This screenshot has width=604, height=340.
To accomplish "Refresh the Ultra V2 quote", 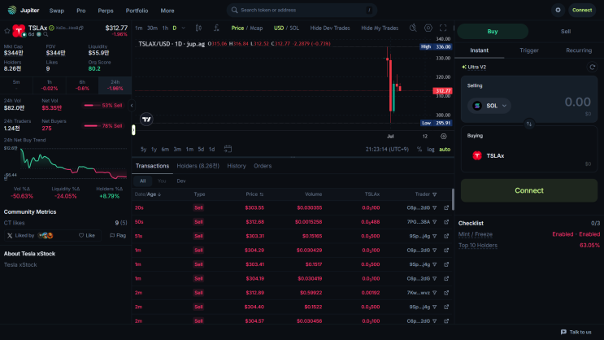I will coord(592,67).
